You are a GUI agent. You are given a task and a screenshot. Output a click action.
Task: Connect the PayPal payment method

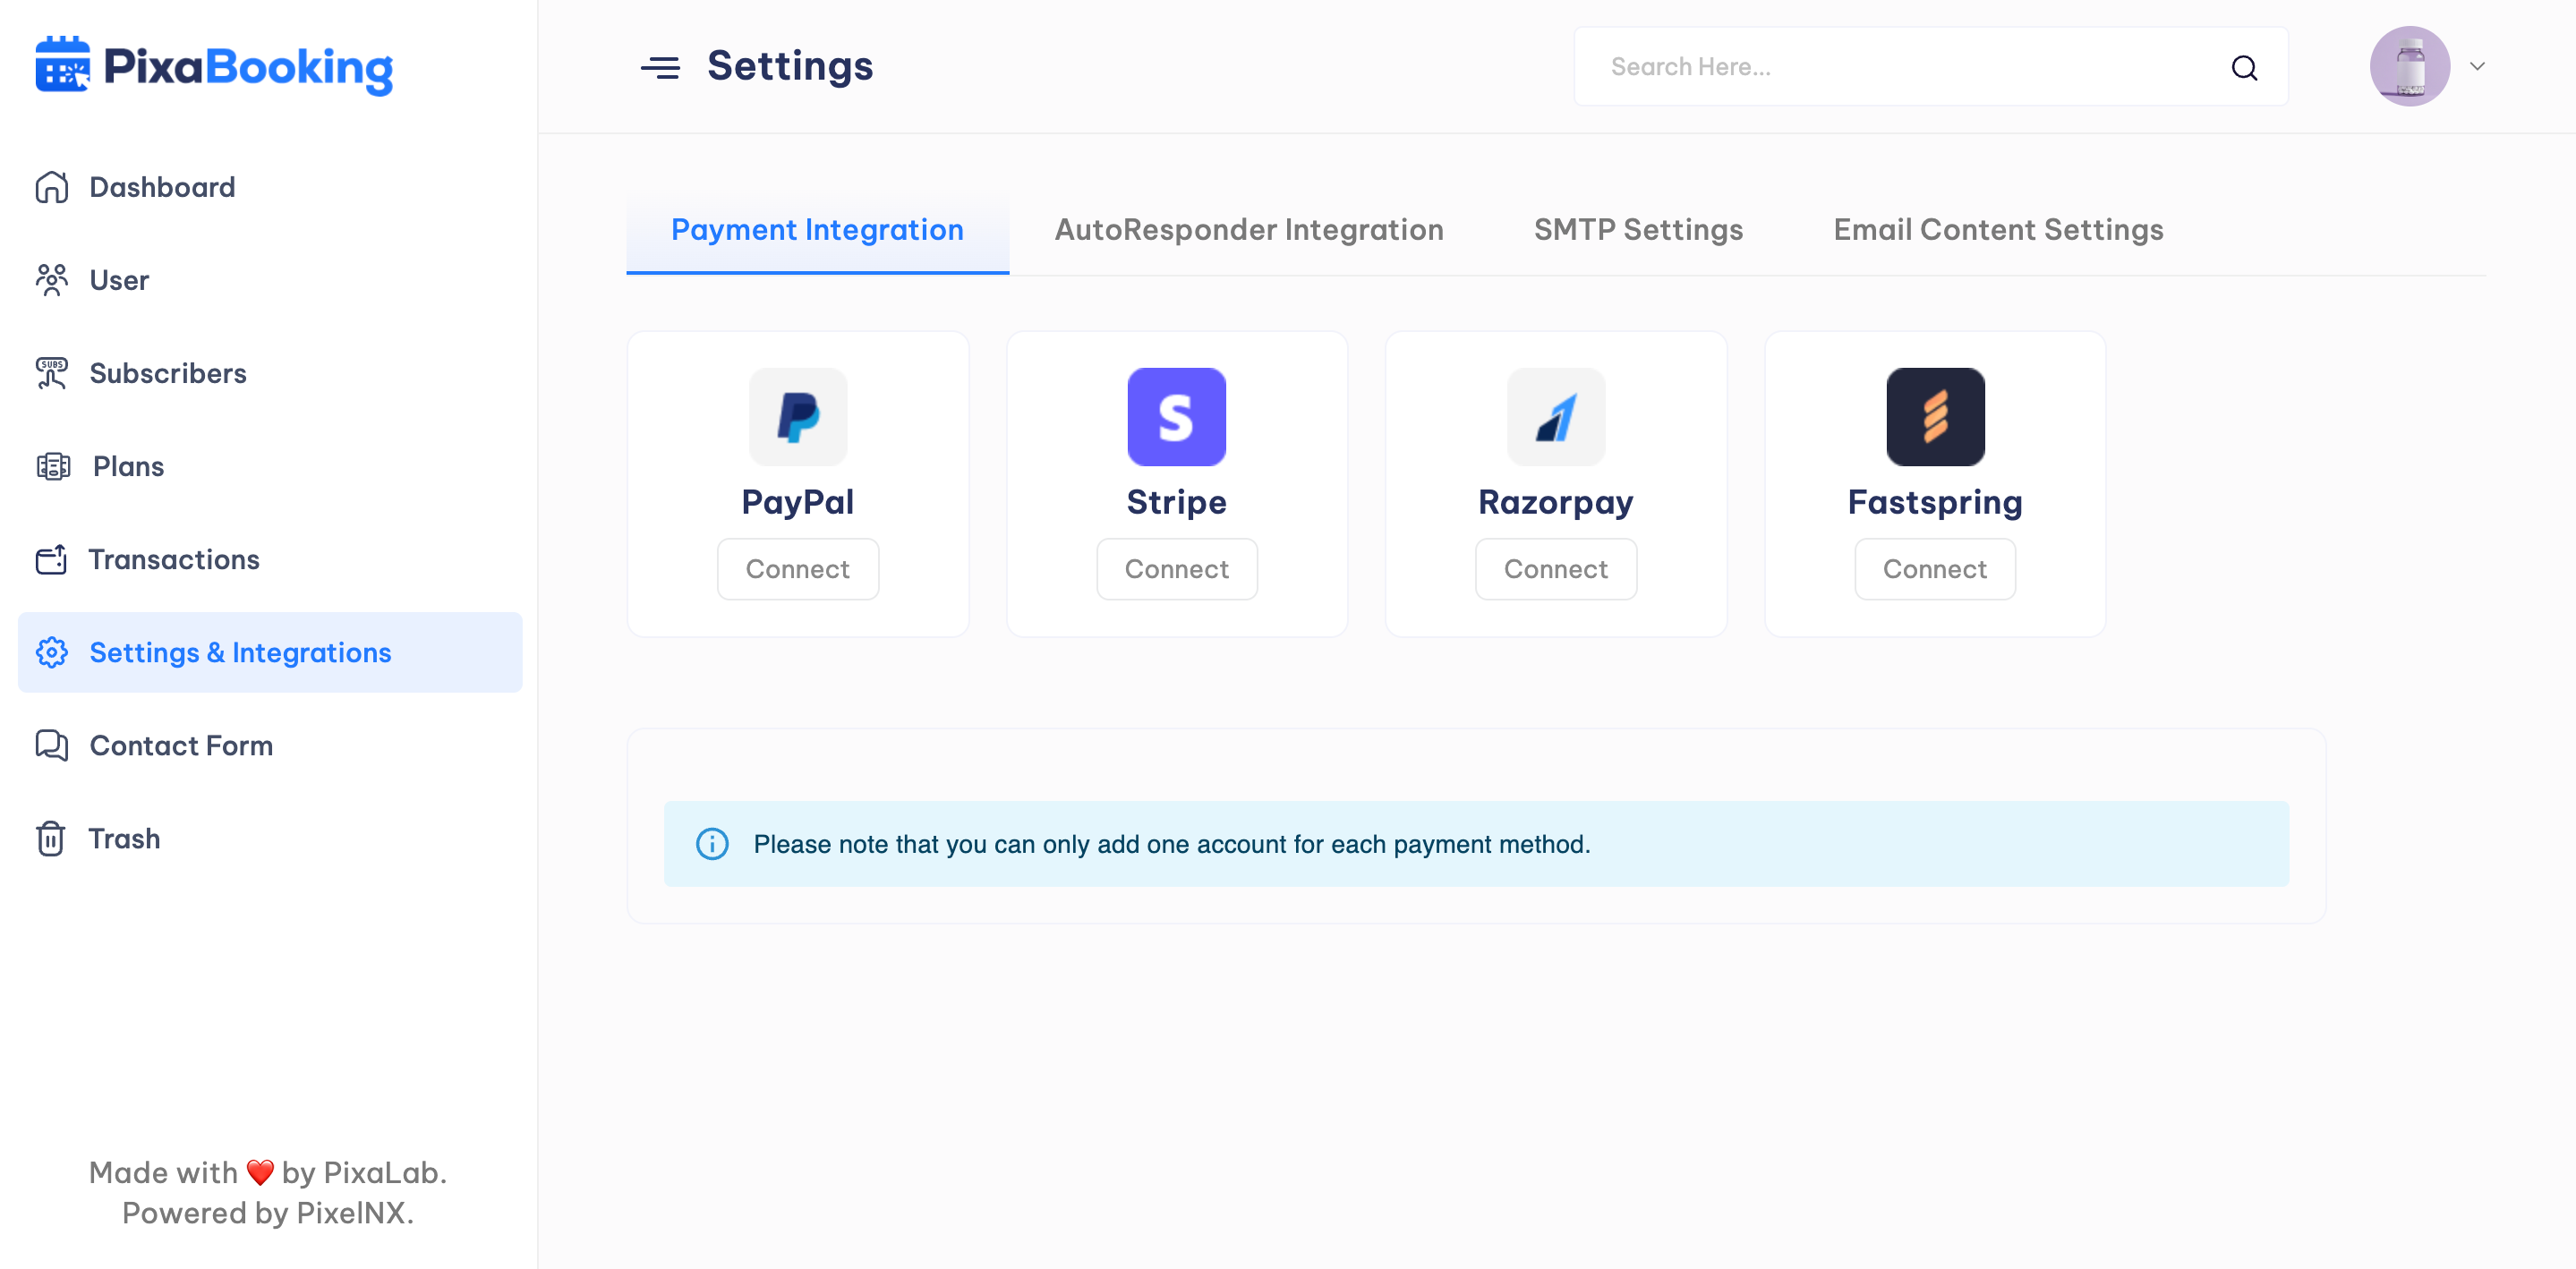point(798,569)
